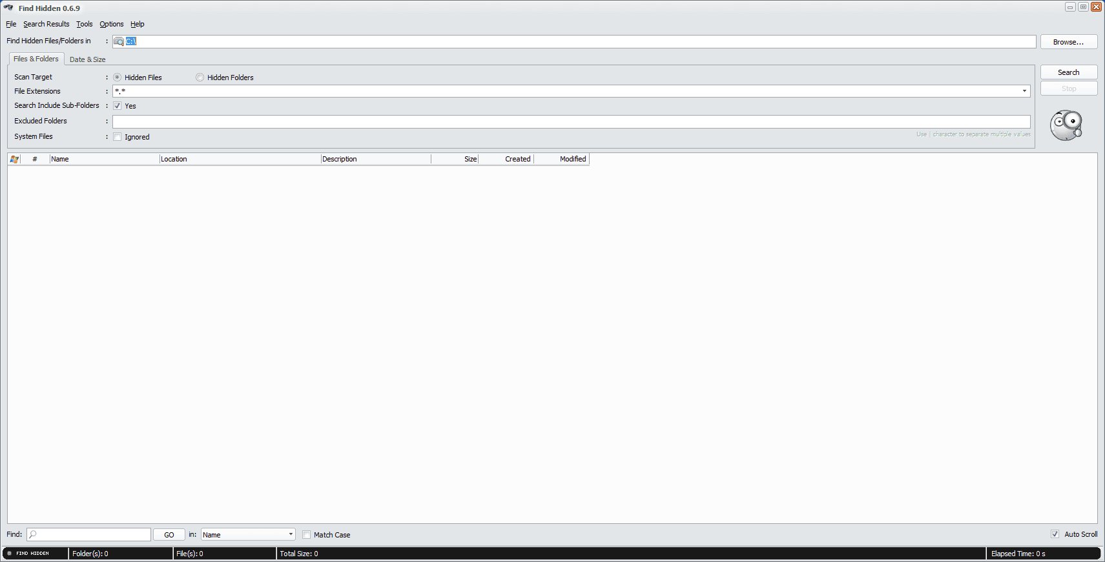Toggle Search Include Sub-Folders Yes checkbox
The image size is (1105, 562).
(x=118, y=106)
